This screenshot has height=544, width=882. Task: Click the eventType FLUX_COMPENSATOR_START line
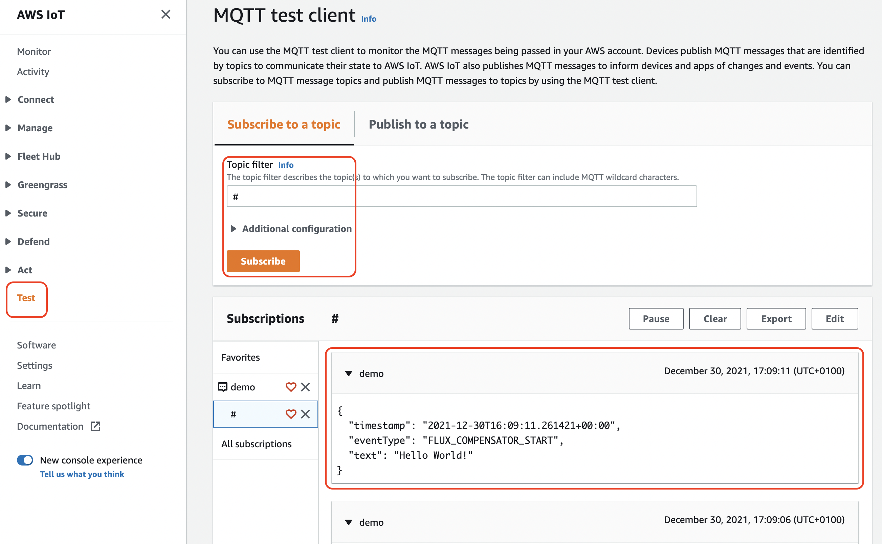coord(456,440)
